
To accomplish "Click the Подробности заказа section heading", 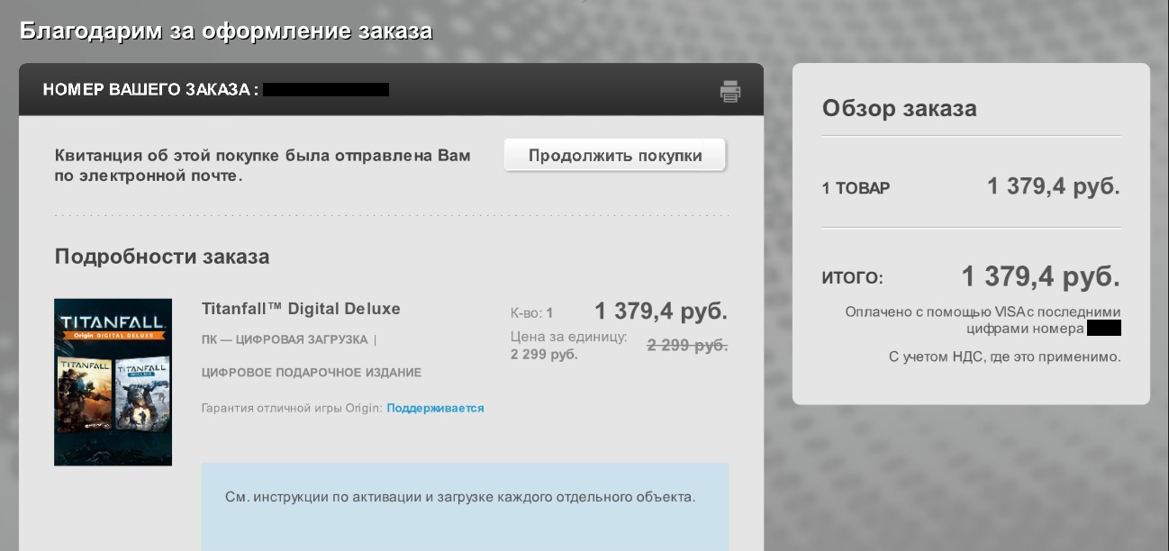I will point(162,257).
